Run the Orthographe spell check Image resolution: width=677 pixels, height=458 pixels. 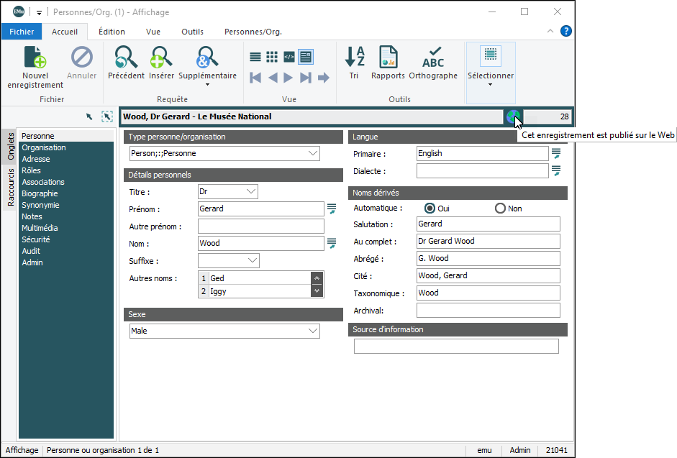[433, 58]
